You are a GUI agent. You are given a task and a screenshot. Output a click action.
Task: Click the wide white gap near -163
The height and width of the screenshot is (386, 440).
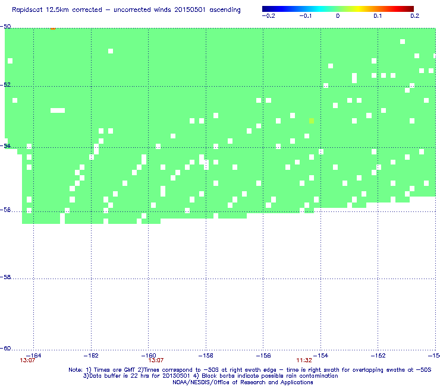click(58, 110)
